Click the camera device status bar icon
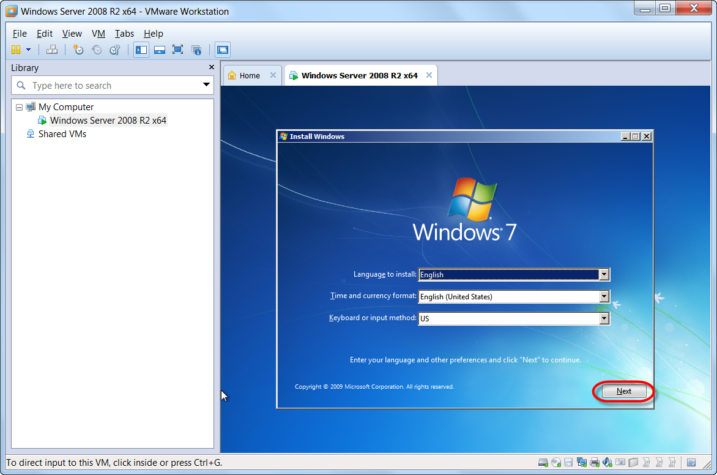This screenshot has height=475, width=717. click(x=620, y=462)
